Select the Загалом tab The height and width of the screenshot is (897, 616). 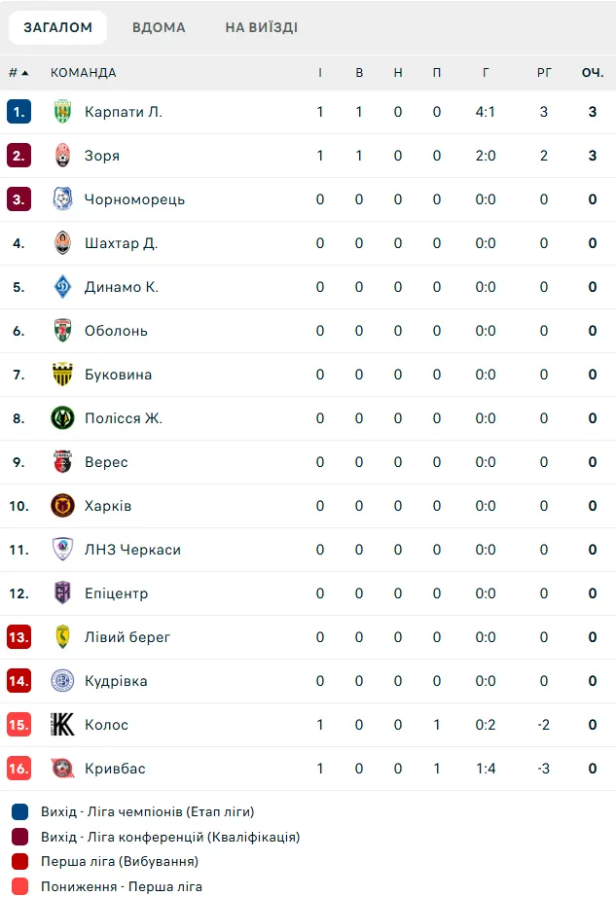point(57,27)
